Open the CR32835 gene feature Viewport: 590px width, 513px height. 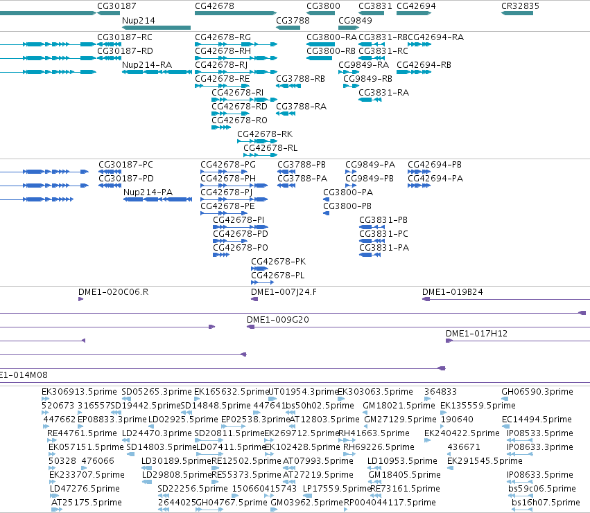coord(517,13)
